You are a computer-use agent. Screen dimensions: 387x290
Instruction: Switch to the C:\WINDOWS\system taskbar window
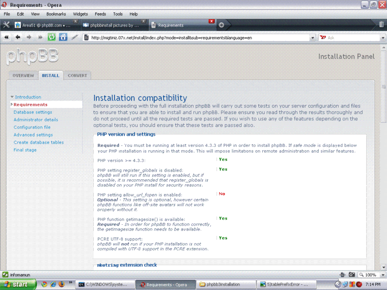pyautogui.click(x=105, y=284)
